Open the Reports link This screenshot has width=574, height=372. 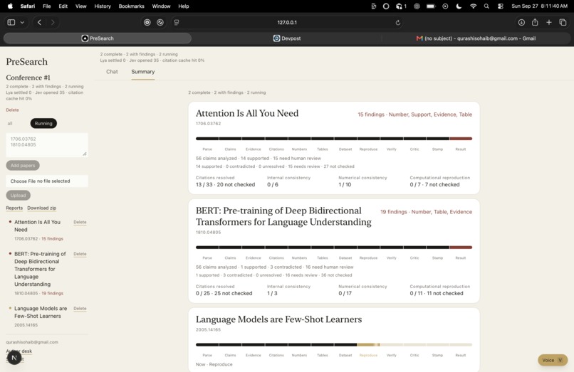pyautogui.click(x=14, y=208)
